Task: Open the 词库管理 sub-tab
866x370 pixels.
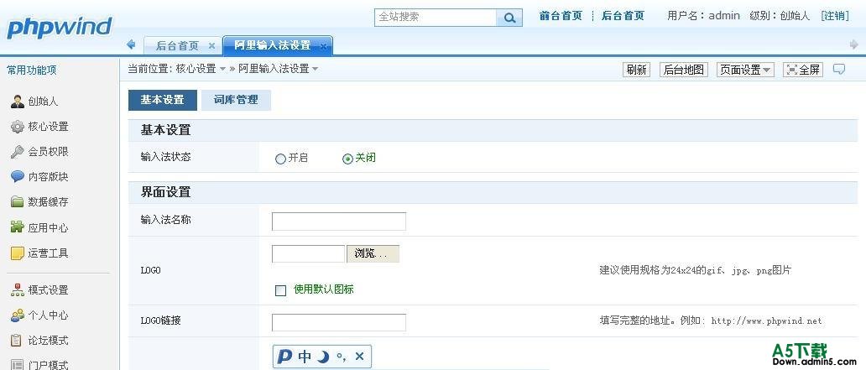Action: click(236, 100)
